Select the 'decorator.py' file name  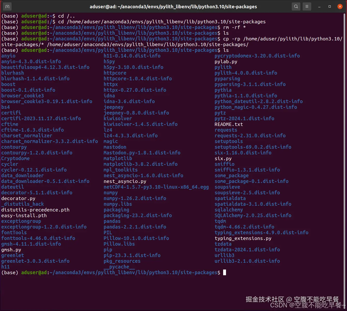point(18,198)
